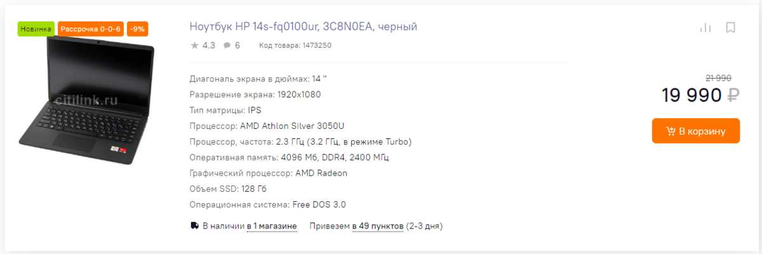Click the review count number 6

237,46
